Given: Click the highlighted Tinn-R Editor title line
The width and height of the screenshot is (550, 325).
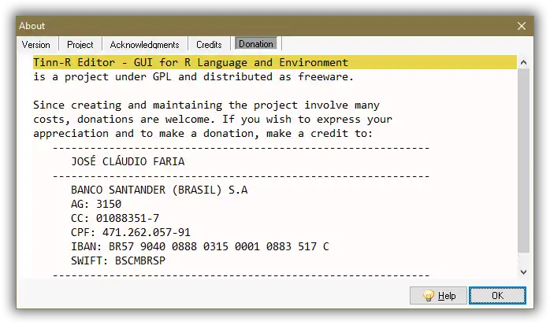Looking at the screenshot, I should tap(275, 62).
